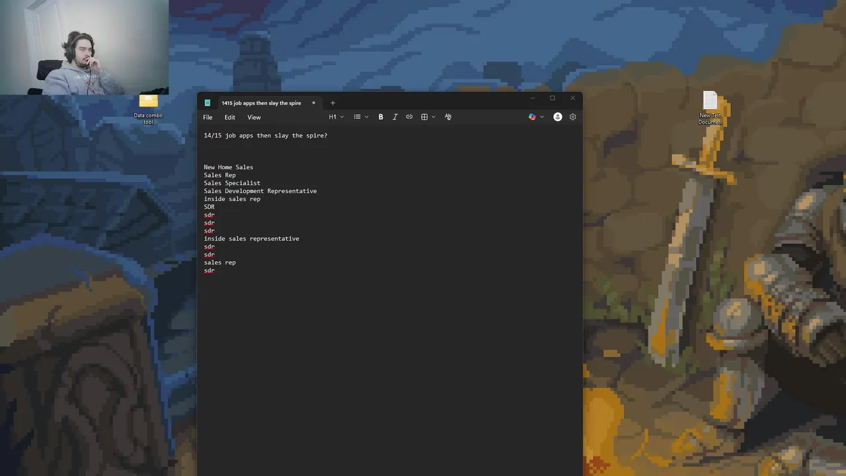
Task: Click the 'inside sales representative' line
Action: click(251, 239)
